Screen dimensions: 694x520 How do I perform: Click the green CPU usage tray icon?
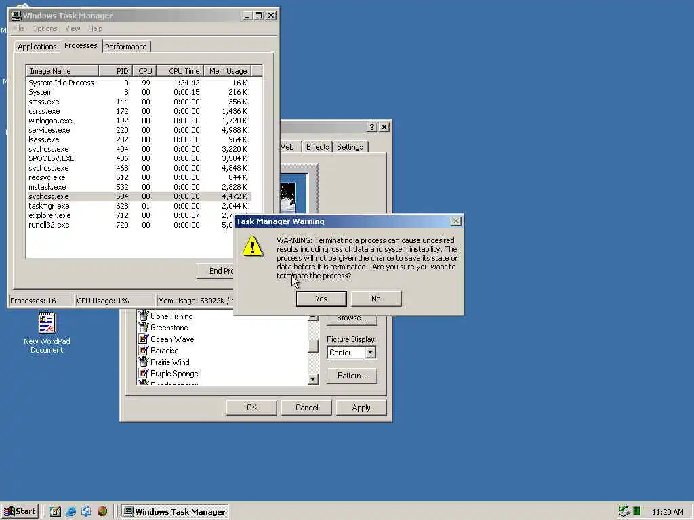click(x=636, y=511)
